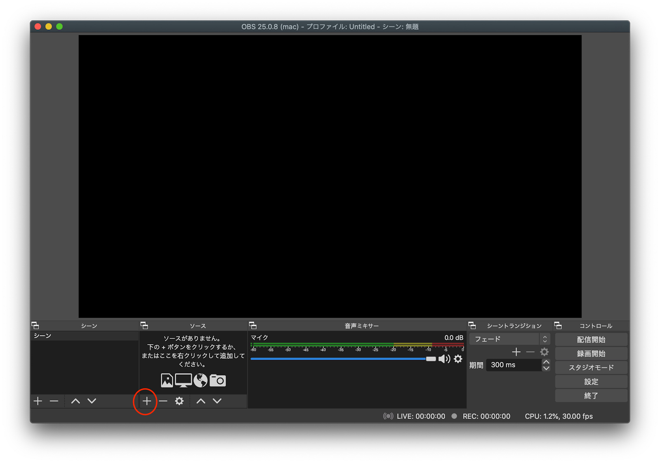
Task: Close the OBS window with red button
Action: 38,26
